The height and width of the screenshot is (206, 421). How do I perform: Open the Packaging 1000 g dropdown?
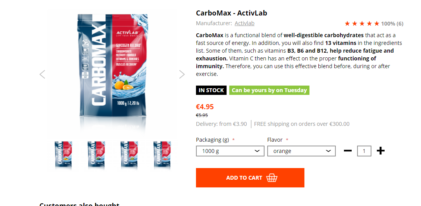(x=230, y=151)
